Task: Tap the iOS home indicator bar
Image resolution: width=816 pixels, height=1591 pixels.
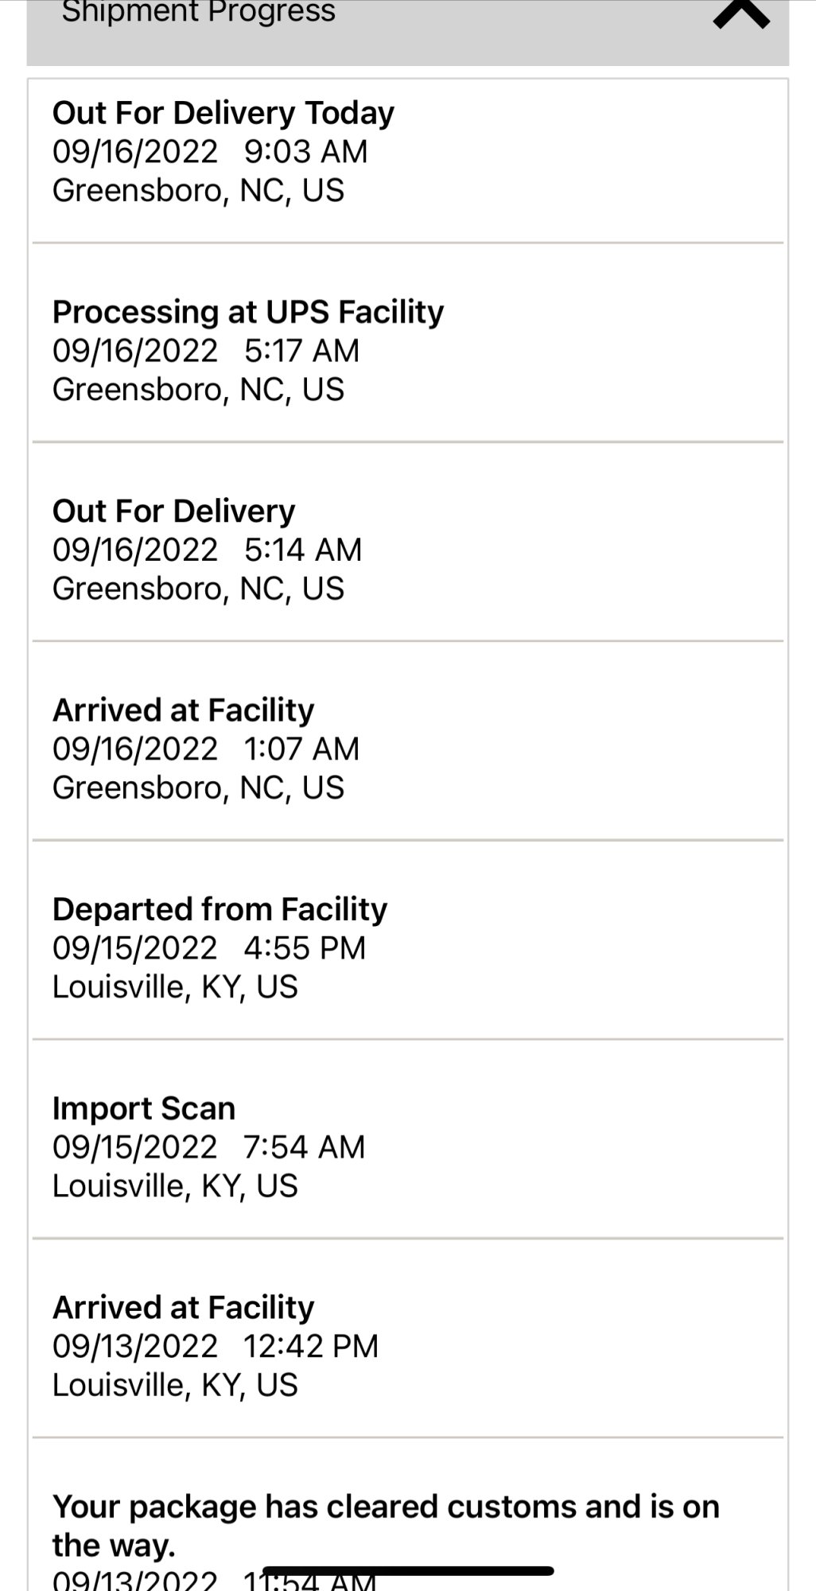Action: pos(408,1571)
